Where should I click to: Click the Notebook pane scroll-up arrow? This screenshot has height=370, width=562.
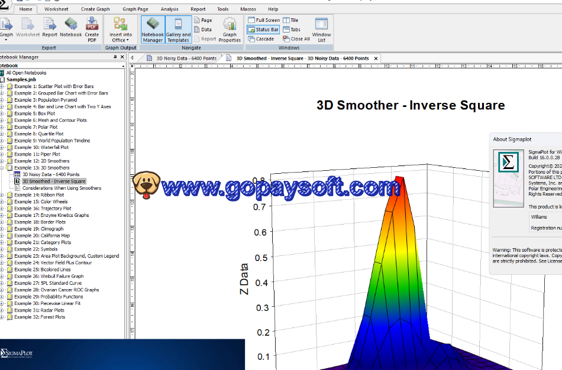123,66
